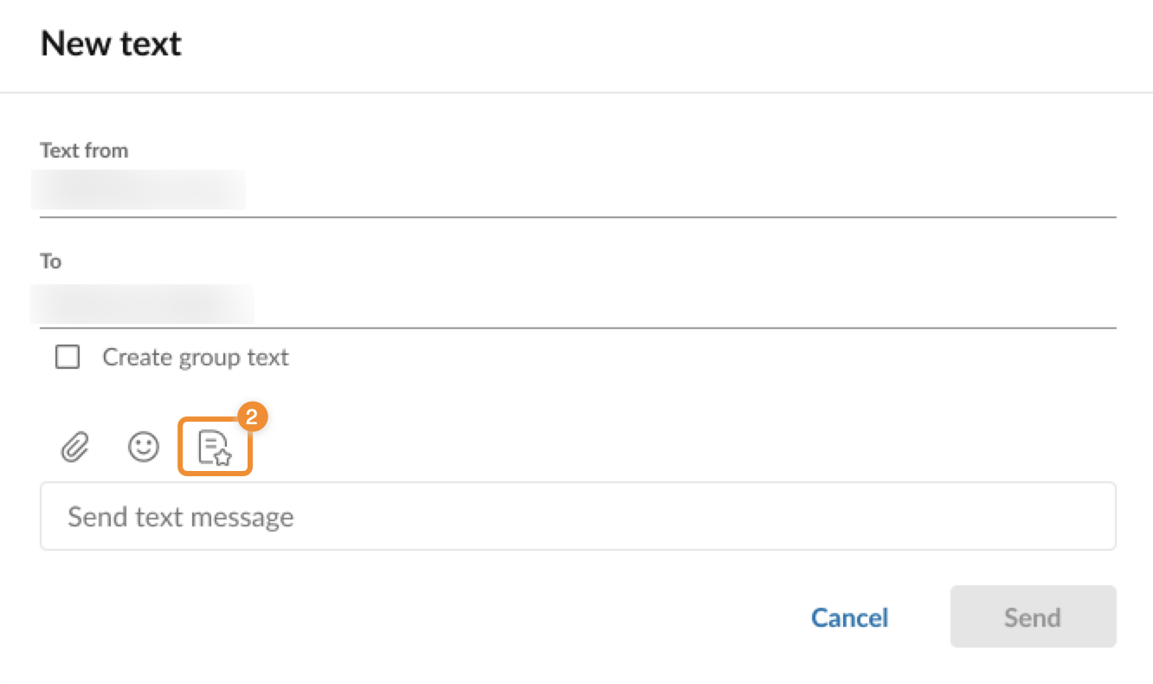This screenshot has width=1153, height=684.
Task: Click the orange highlight box around templates
Action: [x=180, y=448]
